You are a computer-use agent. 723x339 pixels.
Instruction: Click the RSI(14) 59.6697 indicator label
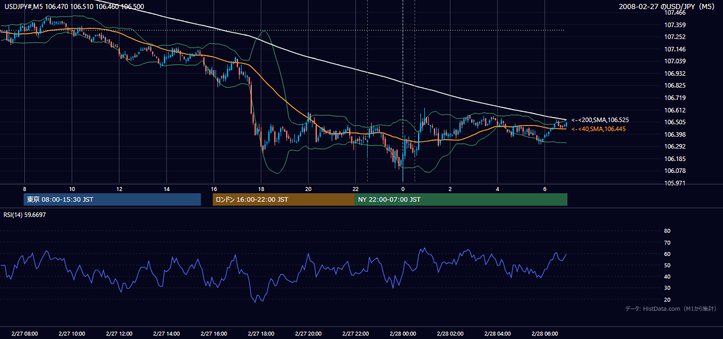point(25,215)
